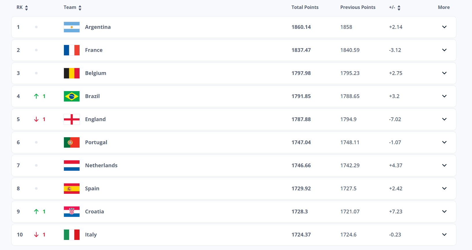Screen dimensions: 472x250
Task: Click the England flag icon
Action: point(71,119)
